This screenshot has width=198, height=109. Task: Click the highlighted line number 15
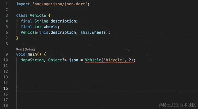(6, 88)
